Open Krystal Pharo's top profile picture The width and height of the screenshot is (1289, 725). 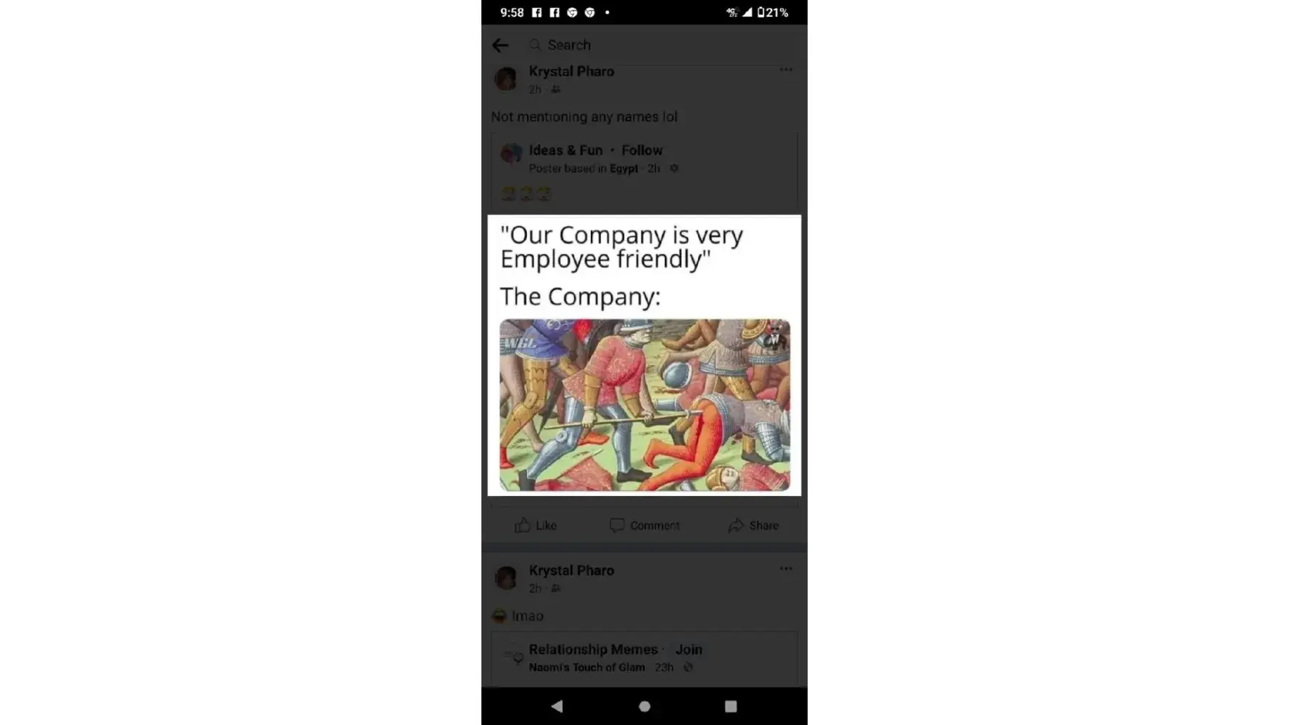point(506,78)
